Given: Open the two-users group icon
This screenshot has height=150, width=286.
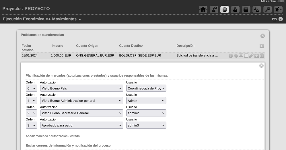Looking at the screenshot, I should click(x=257, y=9).
